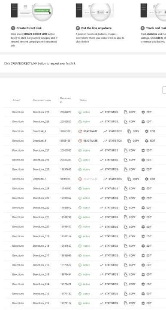Select placement ID 19857389

pyautogui.click(x=65, y=131)
